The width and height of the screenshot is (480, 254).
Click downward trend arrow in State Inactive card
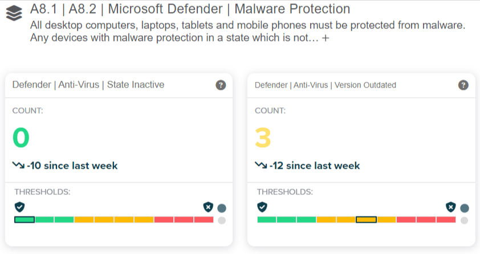(x=18, y=166)
